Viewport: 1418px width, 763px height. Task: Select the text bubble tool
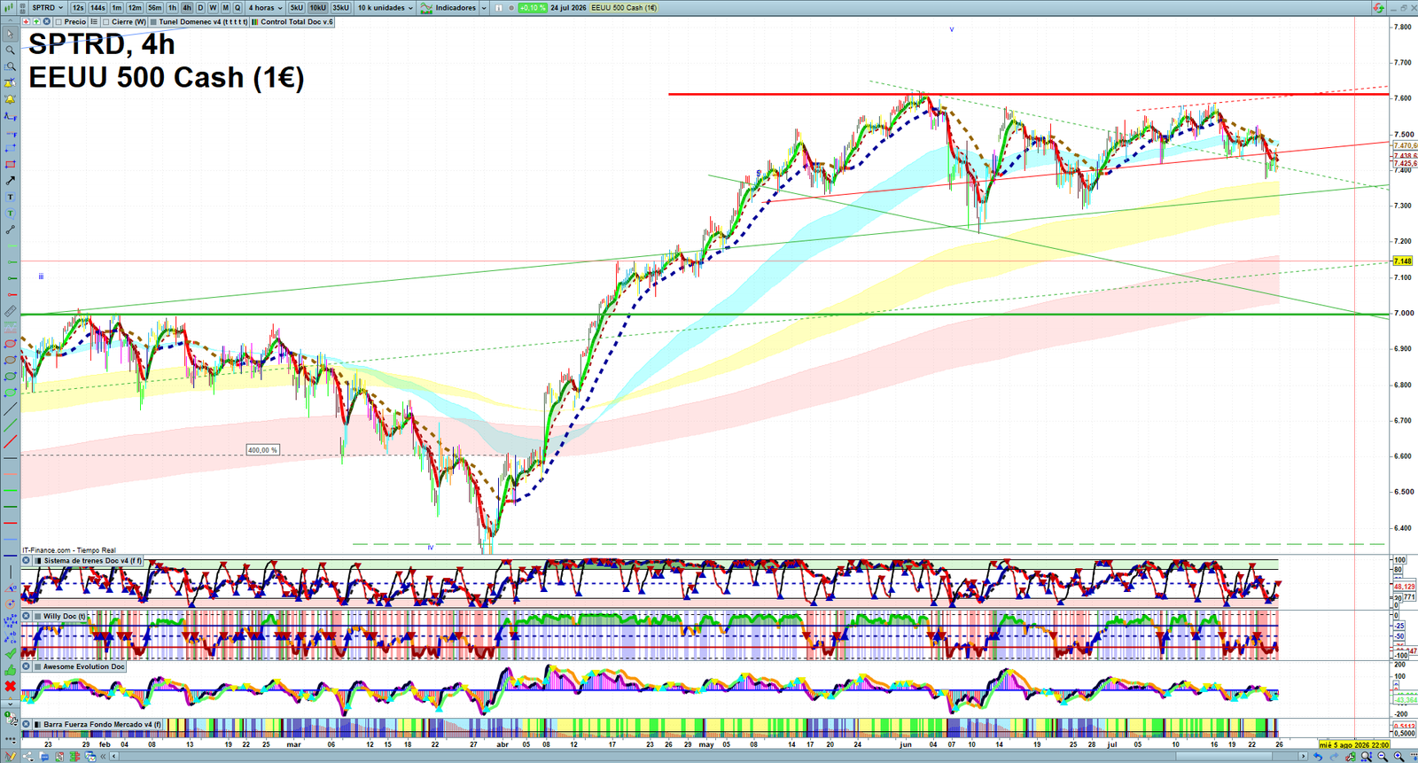coord(10,213)
